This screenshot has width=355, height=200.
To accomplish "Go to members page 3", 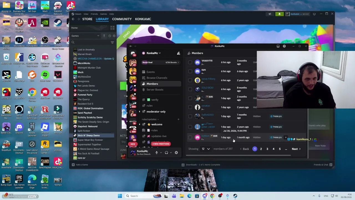I will pyautogui.click(x=267, y=149).
